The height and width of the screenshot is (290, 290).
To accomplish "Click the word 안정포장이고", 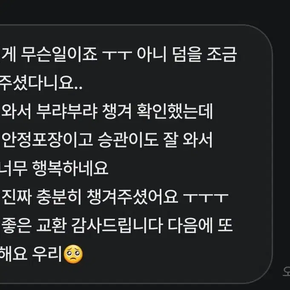I will [x=47, y=140].
